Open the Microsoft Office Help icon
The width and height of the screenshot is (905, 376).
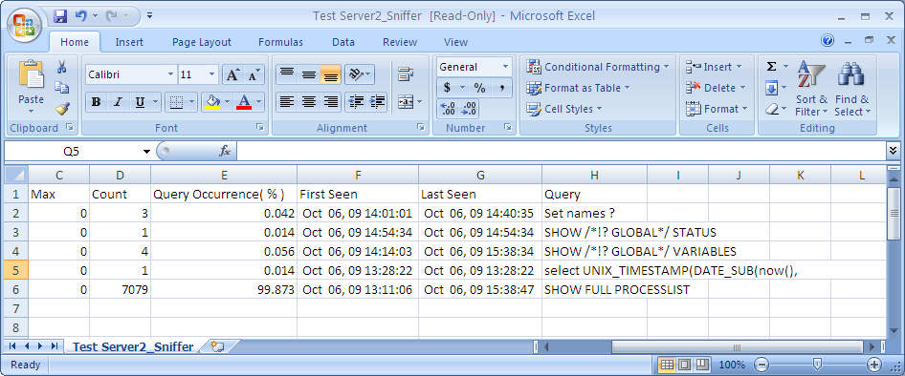(x=828, y=40)
